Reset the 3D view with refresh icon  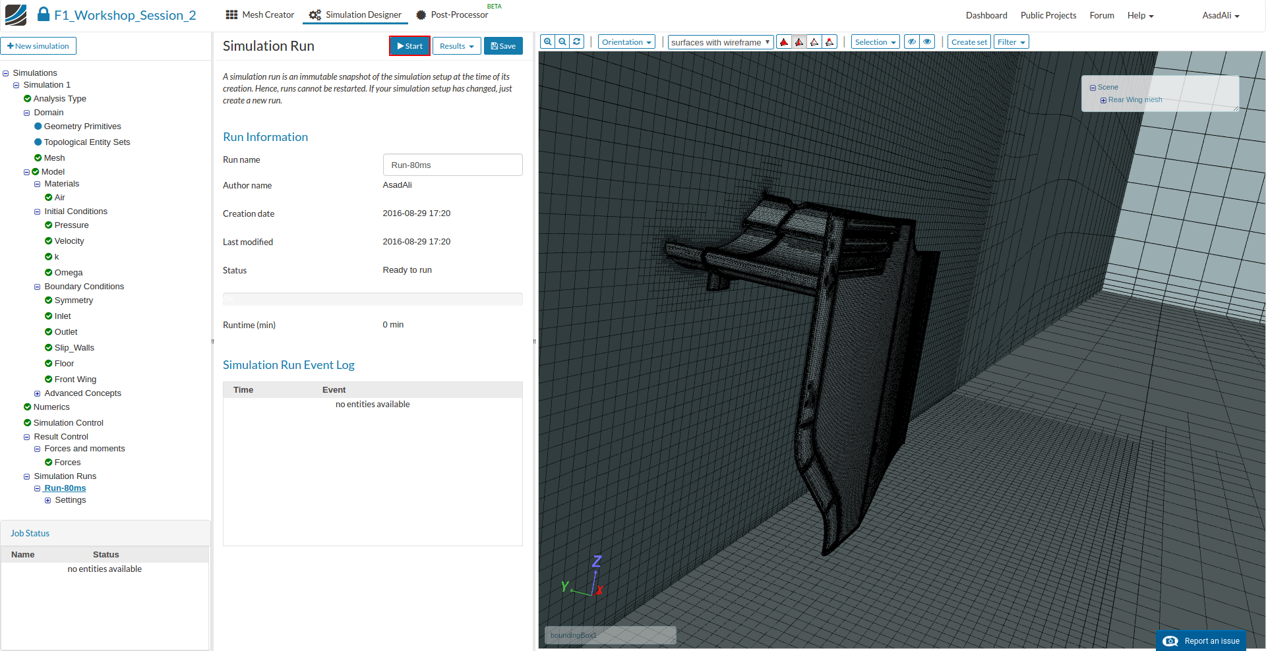[x=577, y=42]
